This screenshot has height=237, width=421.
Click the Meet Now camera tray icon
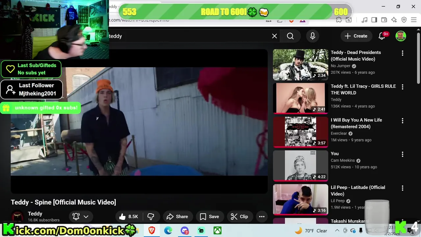pyautogui.click(x=345, y=231)
